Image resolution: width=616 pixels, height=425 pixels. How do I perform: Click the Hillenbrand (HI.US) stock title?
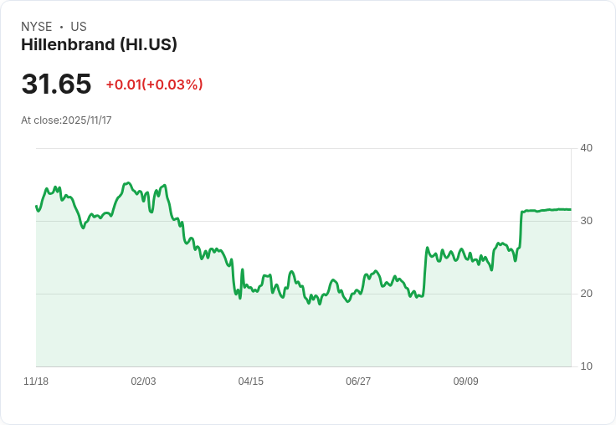99,45
